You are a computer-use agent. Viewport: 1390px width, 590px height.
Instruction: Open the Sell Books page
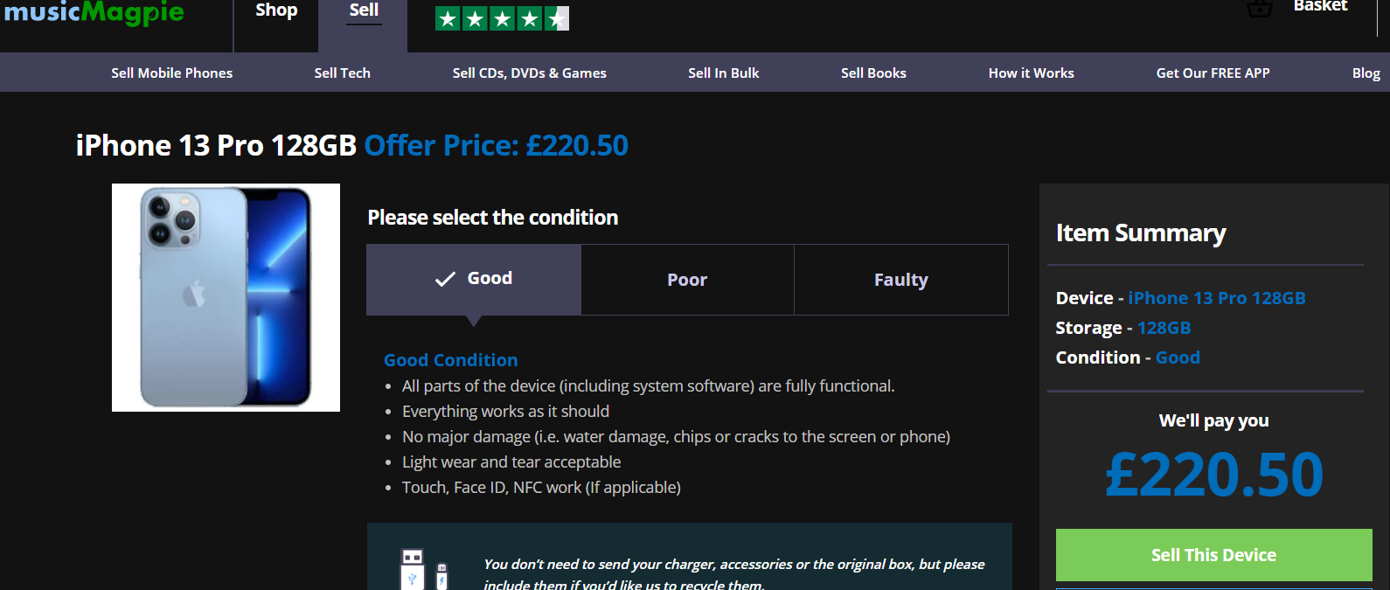click(873, 73)
